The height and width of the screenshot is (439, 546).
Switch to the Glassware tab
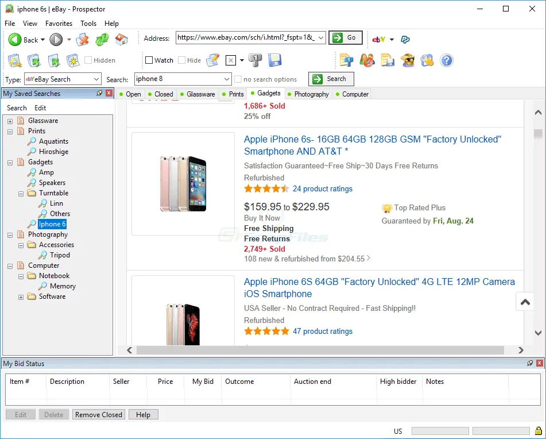[x=198, y=94]
